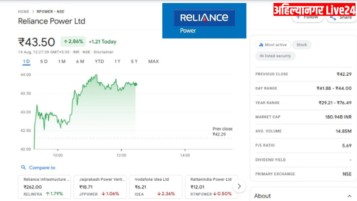The width and height of the screenshot is (357, 201).
Task: Click the PRIMARY EXCHANGE value NSE
Action: pyautogui.click(x=347, y=174)
